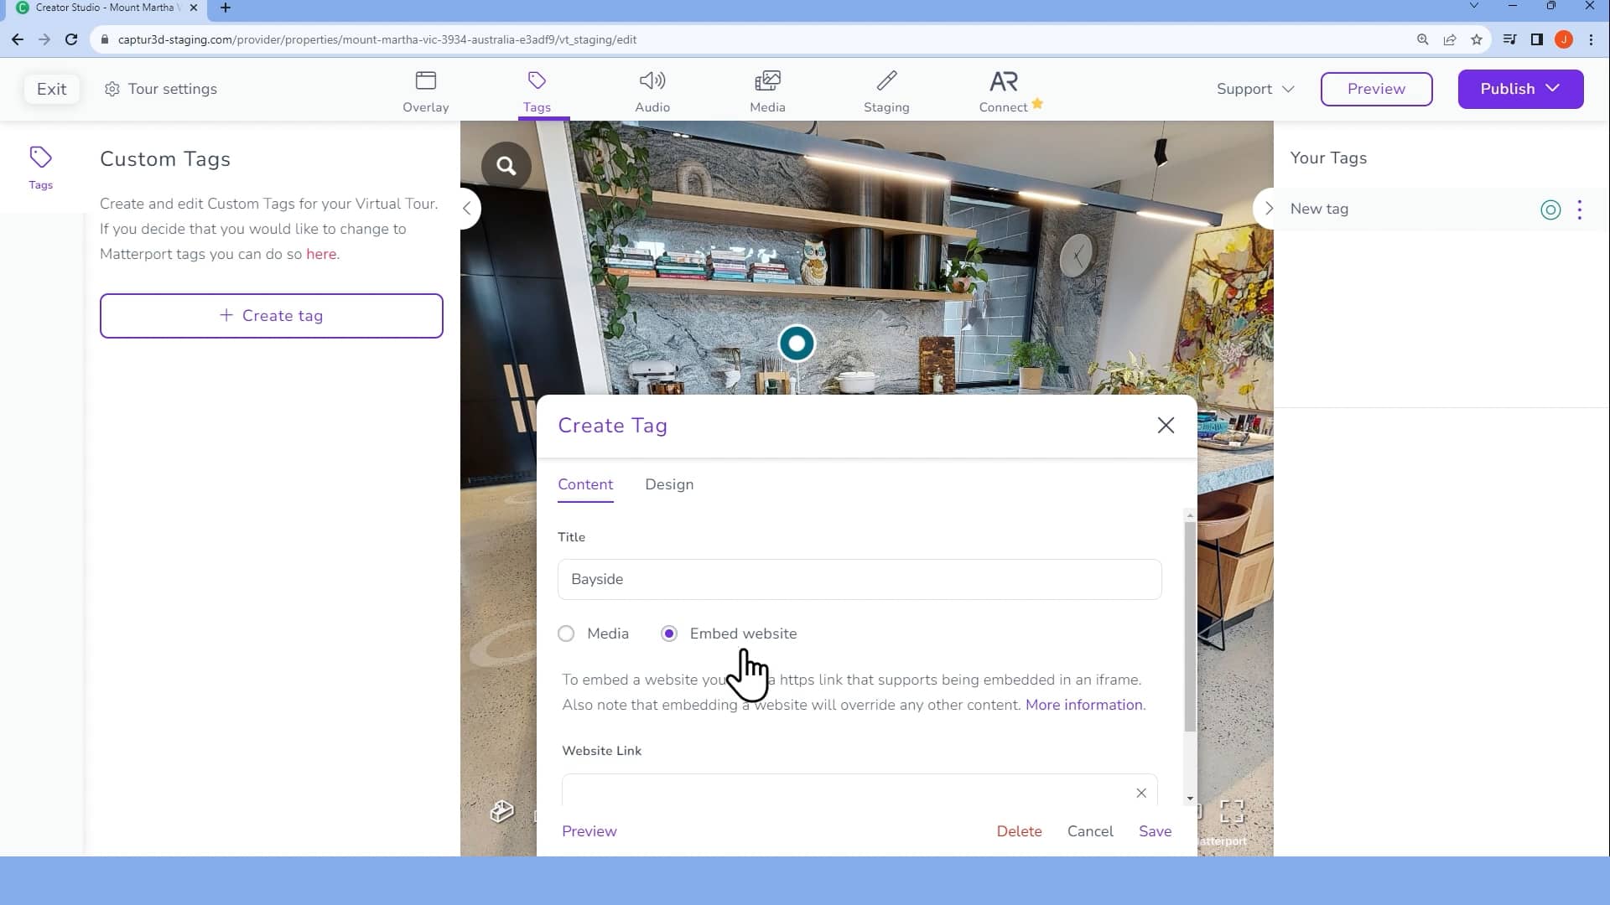Open the Connect AR feature
This screenshot has width=1610, height=905.
click(1003, 90)
